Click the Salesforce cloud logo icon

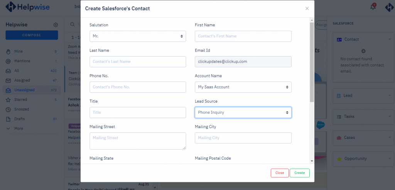click(321, 125)
